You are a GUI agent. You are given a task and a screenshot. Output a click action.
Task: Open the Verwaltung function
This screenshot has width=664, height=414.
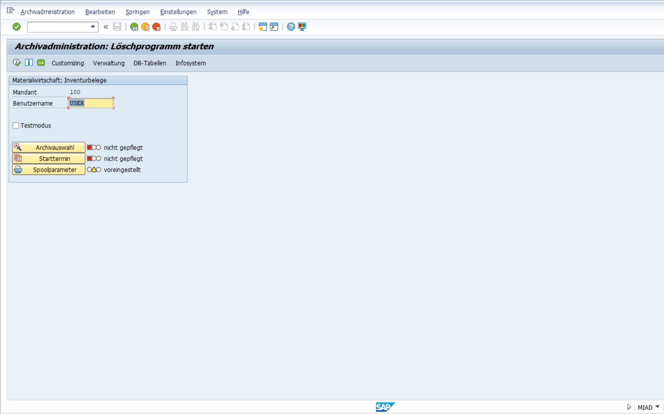click(109, 63)
